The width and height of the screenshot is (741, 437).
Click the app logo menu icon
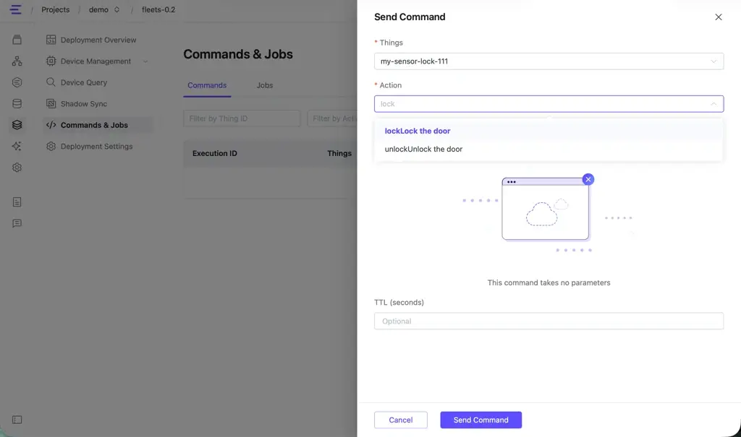click(16, 9)
